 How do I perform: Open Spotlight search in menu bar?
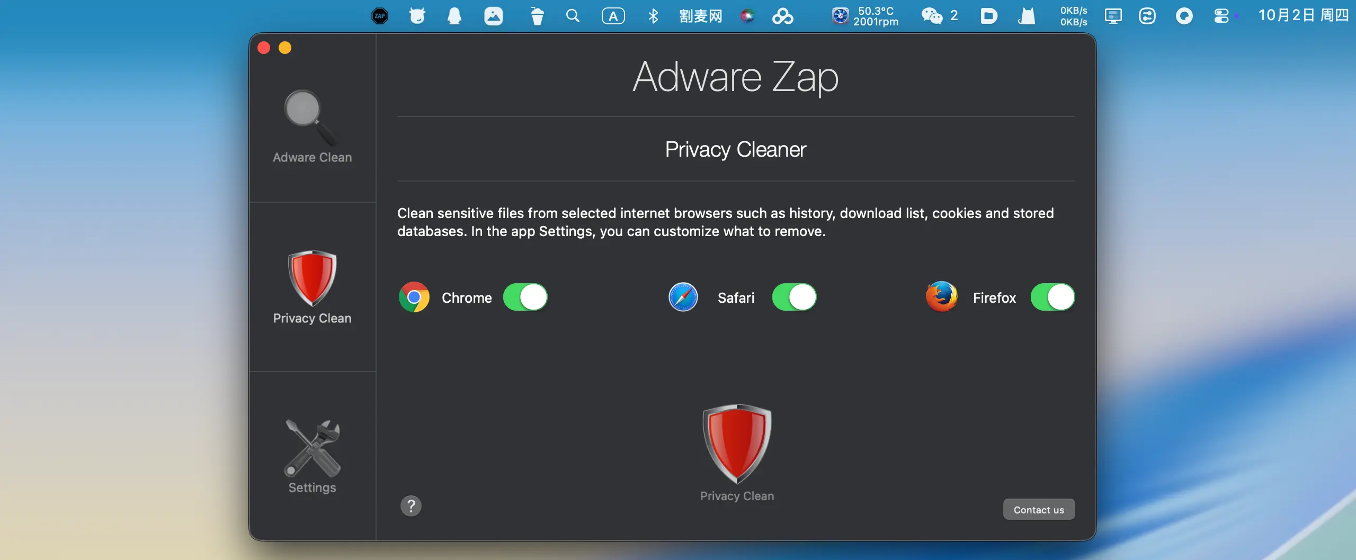point(573,16)
